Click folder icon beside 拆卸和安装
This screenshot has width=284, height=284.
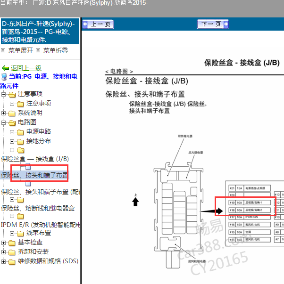coord(12,252)
